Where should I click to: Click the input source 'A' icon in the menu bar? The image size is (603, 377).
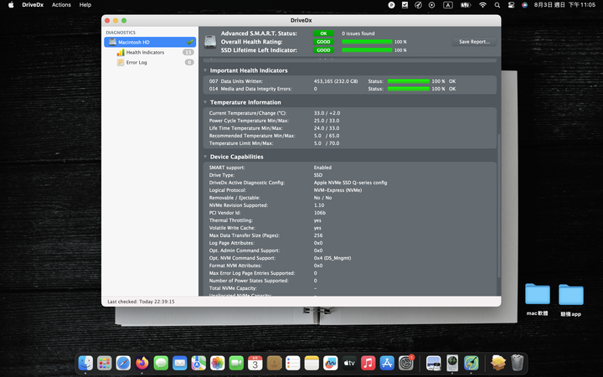point(448,5)
